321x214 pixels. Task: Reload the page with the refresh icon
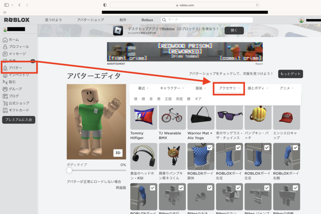257,5
